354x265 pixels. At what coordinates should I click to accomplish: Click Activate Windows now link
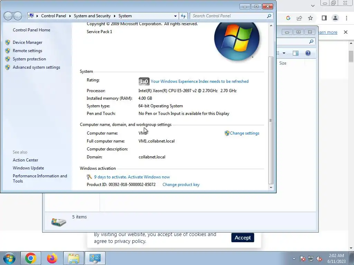click(x=149, y=177)
